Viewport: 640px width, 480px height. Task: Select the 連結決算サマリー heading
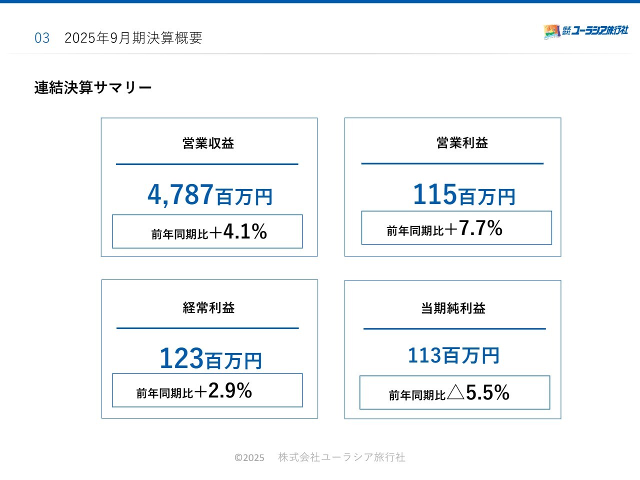(x=93, y=87)
